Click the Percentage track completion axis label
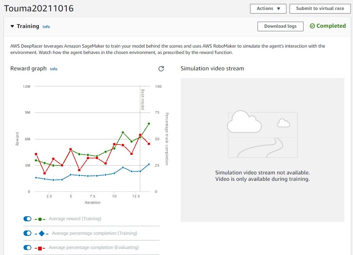The image size is (353, 255). [167, 139]
